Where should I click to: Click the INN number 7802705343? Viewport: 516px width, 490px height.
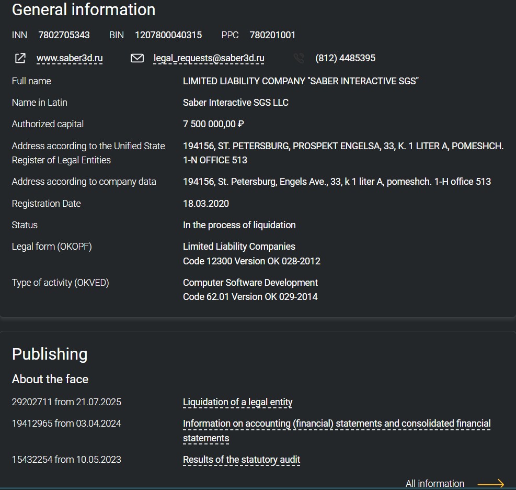(x=64, y=35)
